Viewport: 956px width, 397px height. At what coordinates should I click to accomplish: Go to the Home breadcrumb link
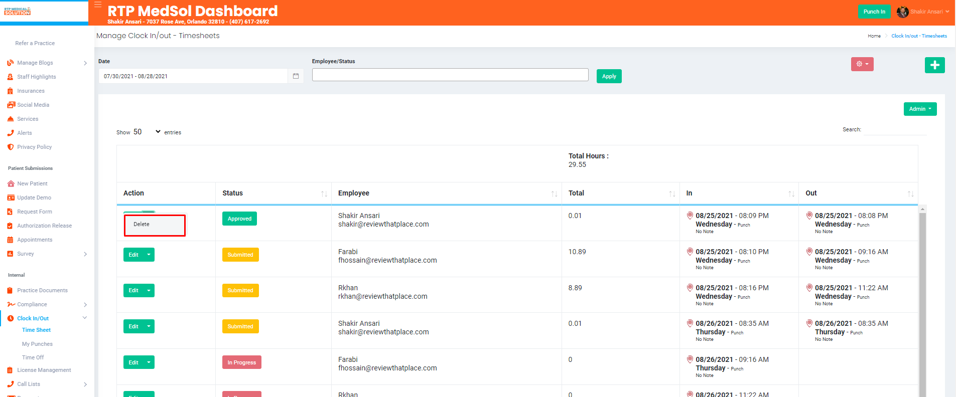(x=874, y=36)
